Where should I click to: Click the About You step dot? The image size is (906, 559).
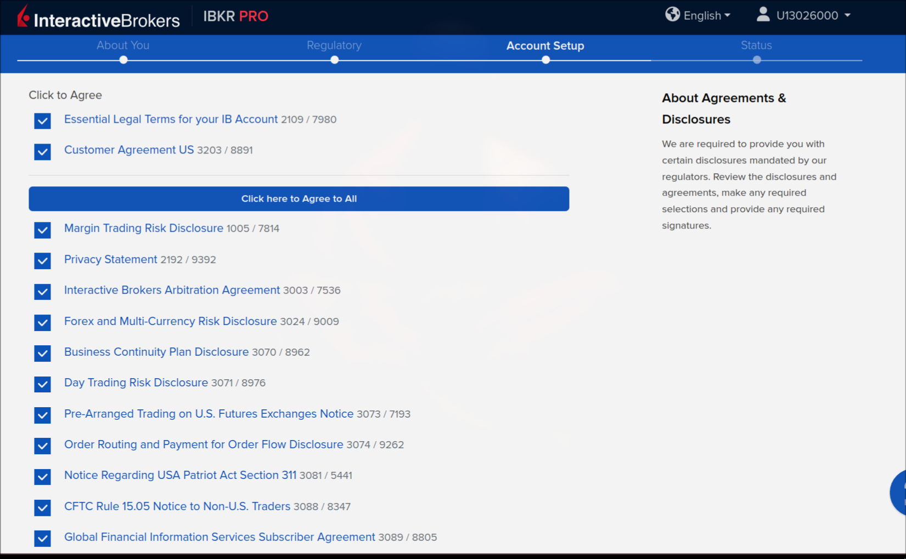point(123,60)
